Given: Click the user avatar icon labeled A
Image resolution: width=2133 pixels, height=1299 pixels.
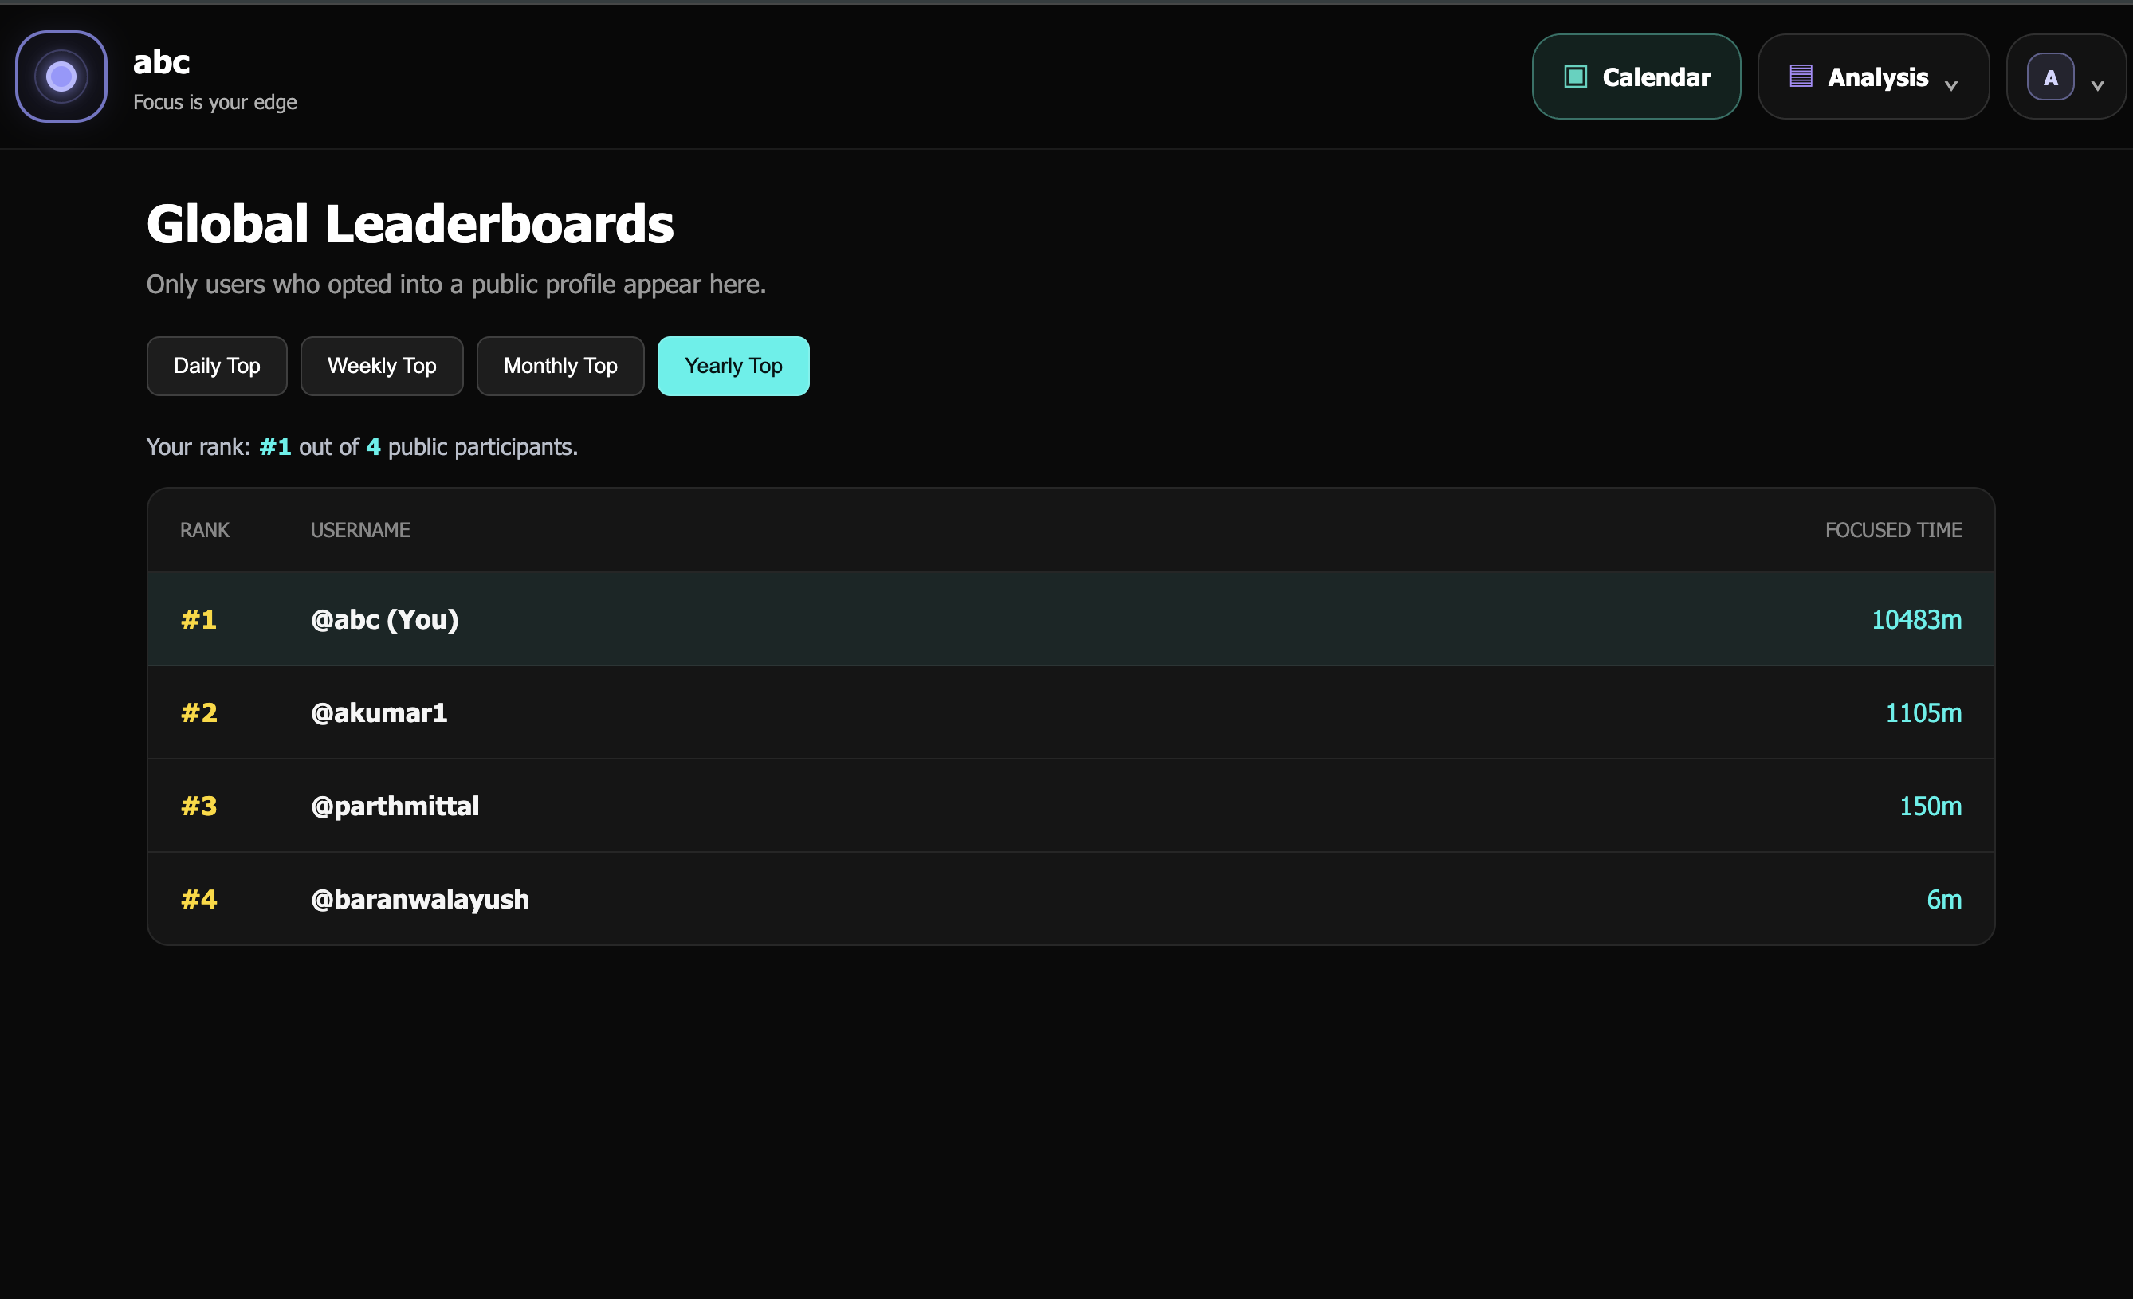Looking at the screenshot, I should pos(2050,77).
